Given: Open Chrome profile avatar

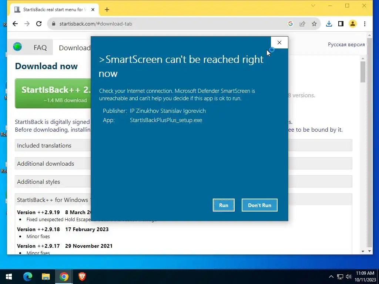Looking at the screenshot, I should (353, 24).
